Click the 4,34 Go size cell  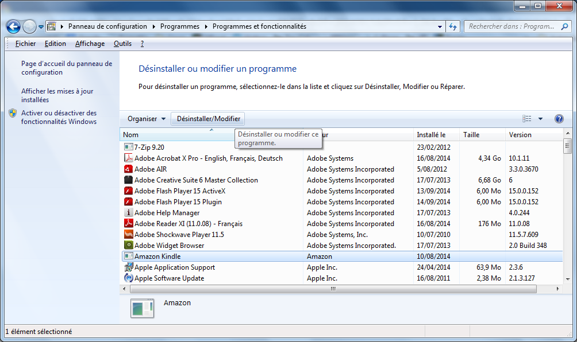[490, 158]
